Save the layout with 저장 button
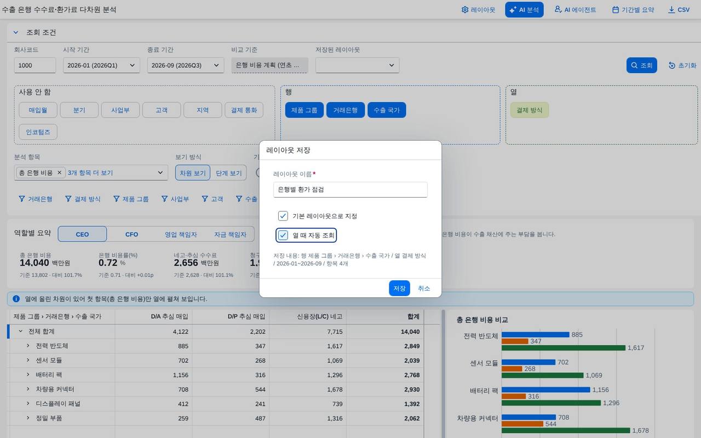 click(399, 288)
